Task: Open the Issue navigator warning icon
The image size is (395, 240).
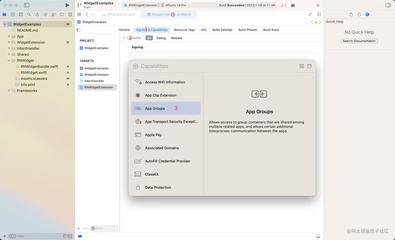Action: point(37,14)
